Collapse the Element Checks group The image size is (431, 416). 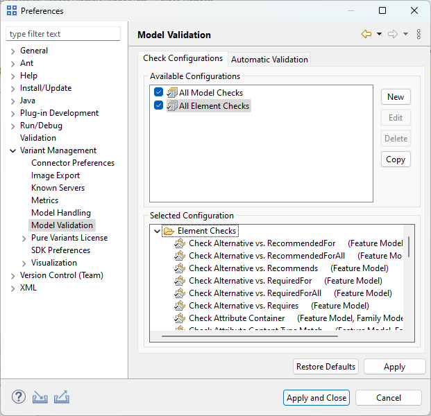pos(158,231)
